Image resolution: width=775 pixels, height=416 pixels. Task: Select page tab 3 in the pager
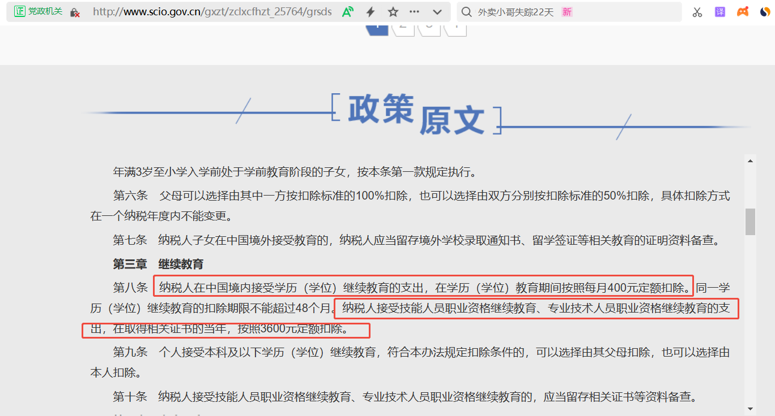click(429, 26)
